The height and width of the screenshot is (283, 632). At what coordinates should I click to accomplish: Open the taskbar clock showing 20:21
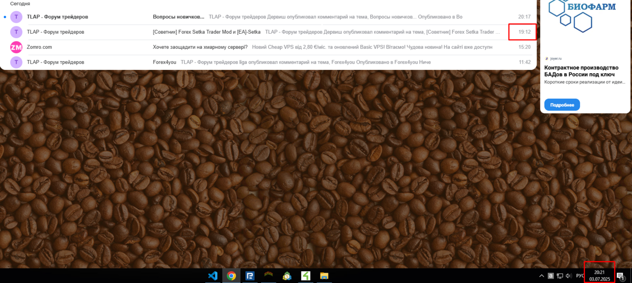tap(599, 276)
